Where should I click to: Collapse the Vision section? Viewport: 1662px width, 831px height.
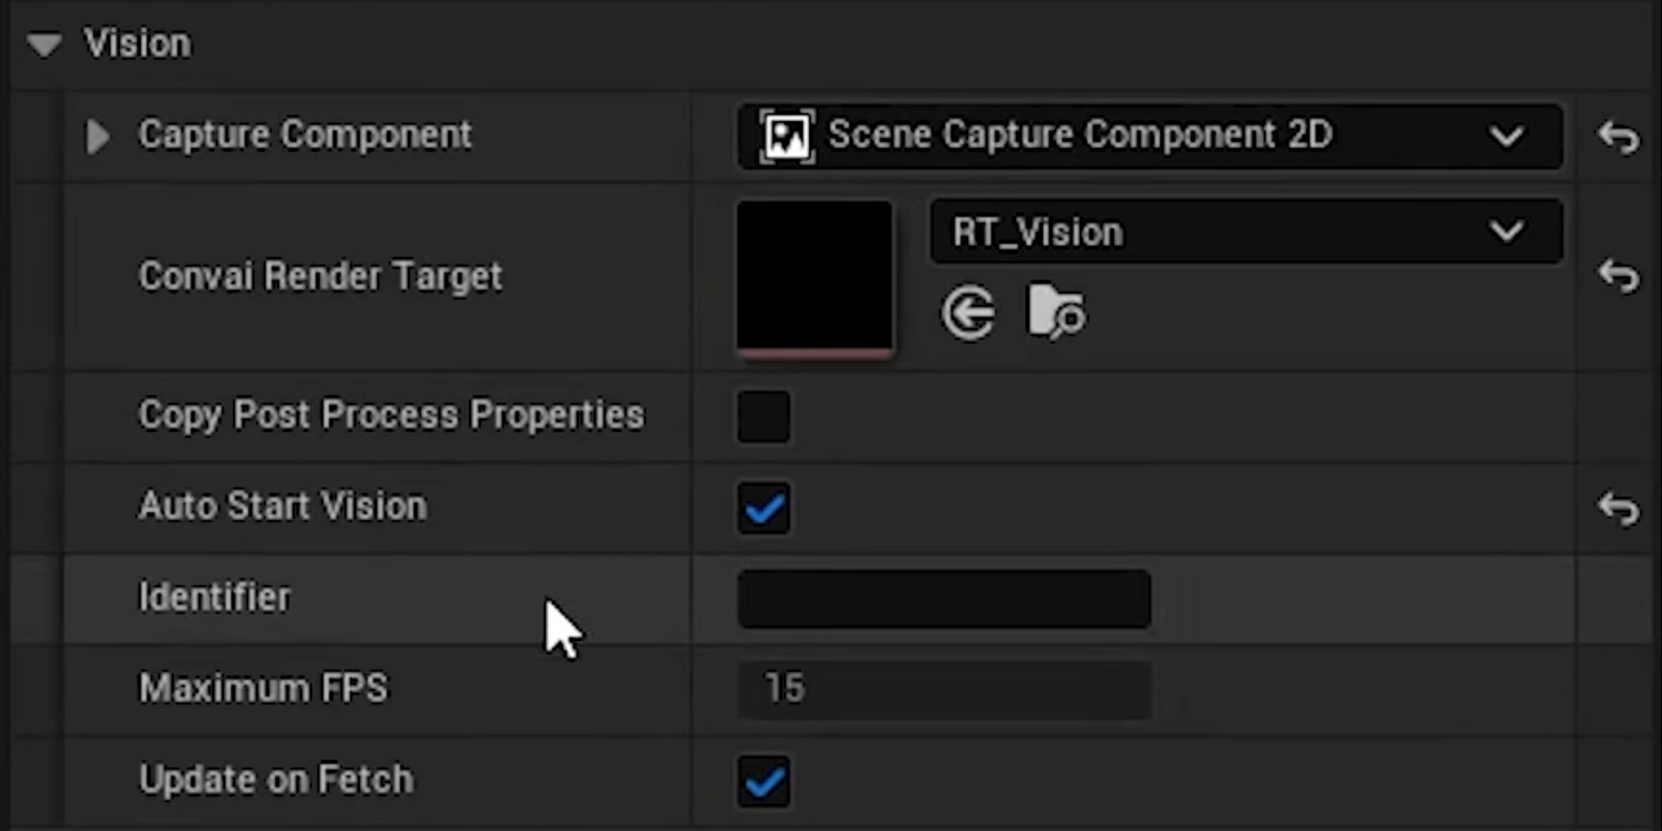44,44
